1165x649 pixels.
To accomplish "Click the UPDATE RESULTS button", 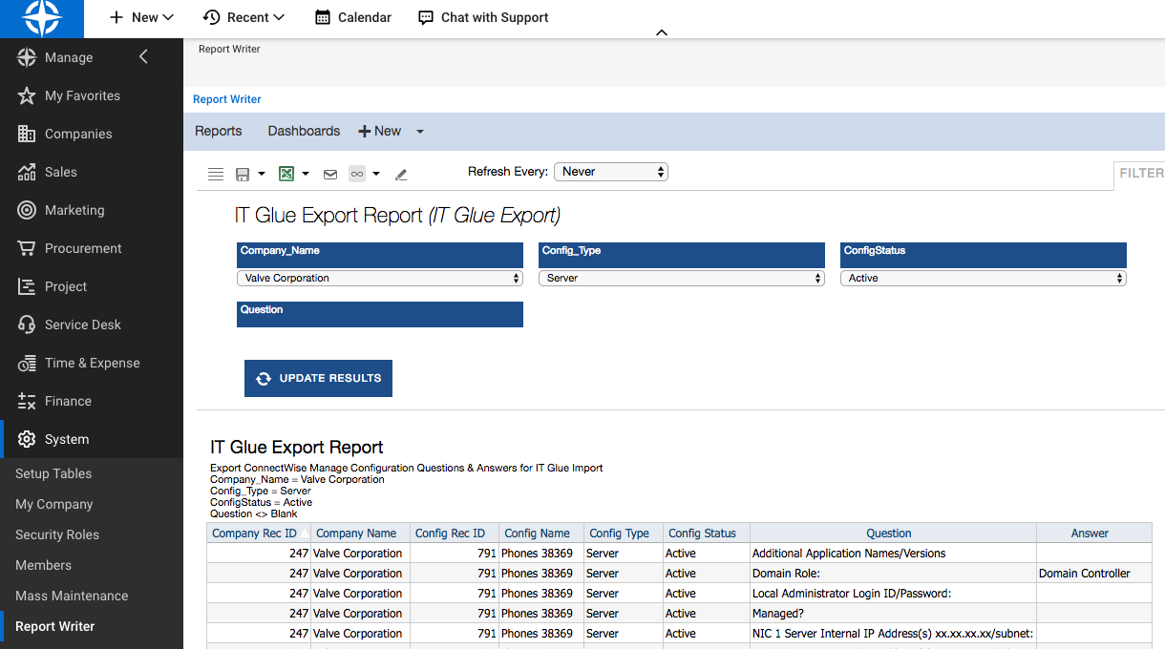I will coord(318,378).
